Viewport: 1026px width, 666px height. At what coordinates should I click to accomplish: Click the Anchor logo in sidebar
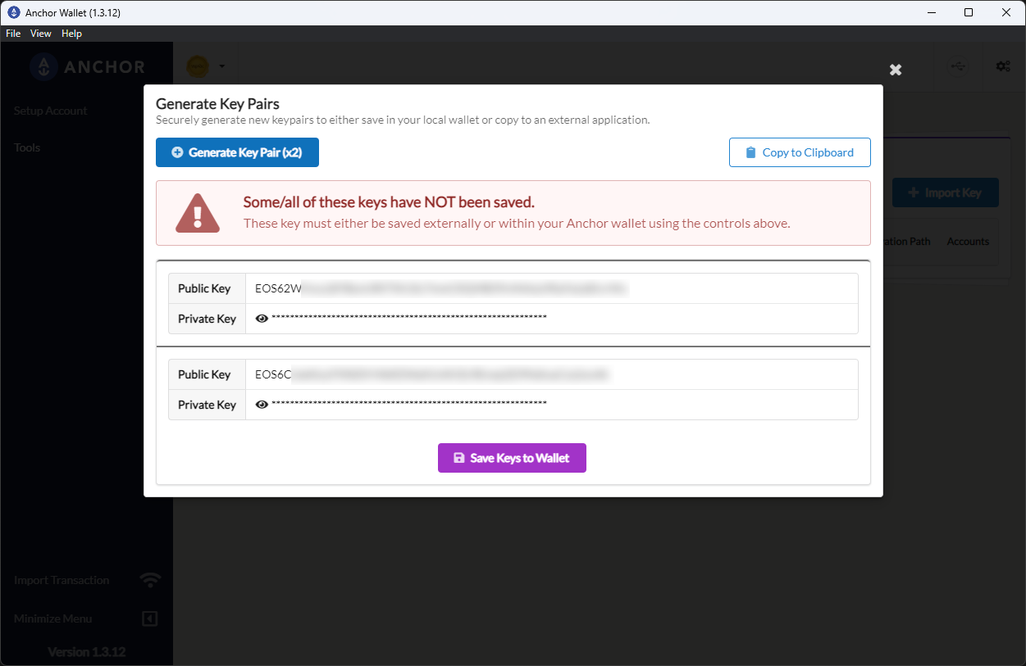pos(43,67)
